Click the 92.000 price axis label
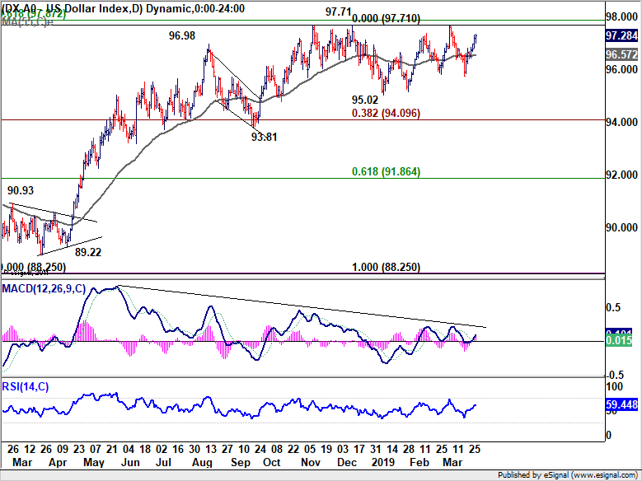 point(621,175)
